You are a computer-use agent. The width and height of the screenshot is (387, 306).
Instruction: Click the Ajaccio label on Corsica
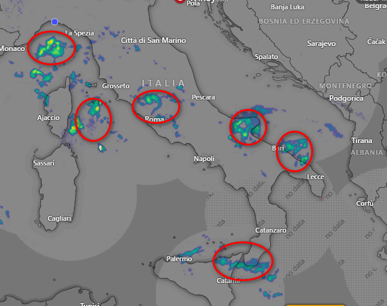(48, 118)
